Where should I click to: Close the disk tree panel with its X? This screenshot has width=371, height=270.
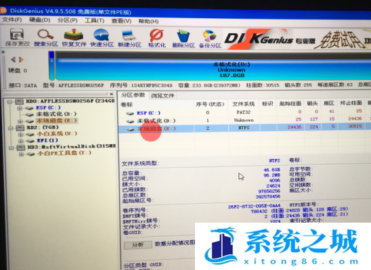point(112,94)
